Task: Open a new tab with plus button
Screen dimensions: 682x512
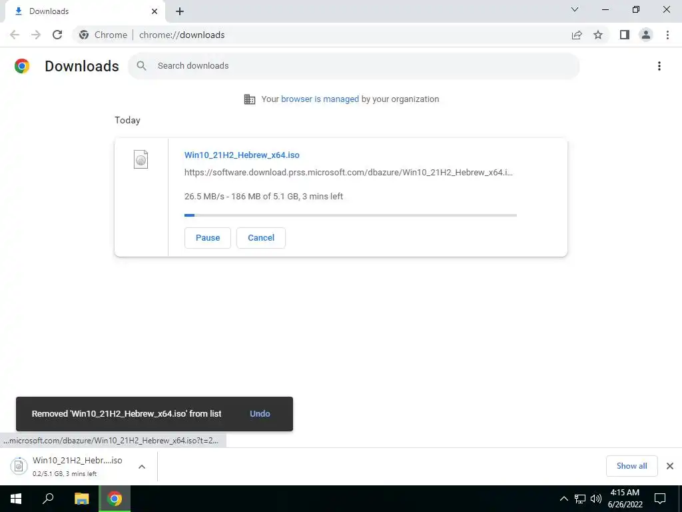Action: click(x=180, y=11)
